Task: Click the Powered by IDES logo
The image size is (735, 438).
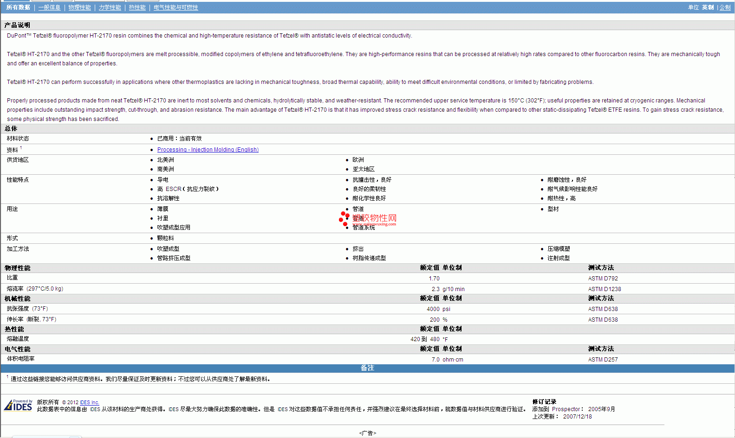Action: tap(18, 405)
